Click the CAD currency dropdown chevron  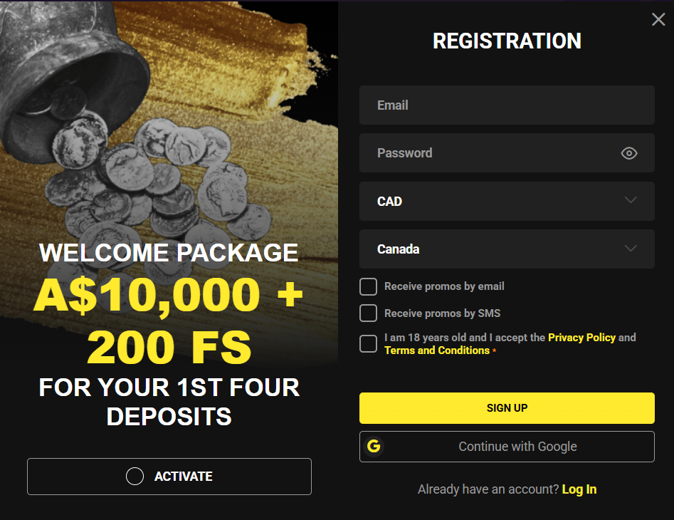(630, 201)
